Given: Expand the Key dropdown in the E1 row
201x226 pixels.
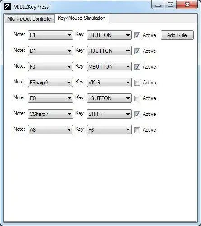Looking at the screenshot, I should click(109, 35).
